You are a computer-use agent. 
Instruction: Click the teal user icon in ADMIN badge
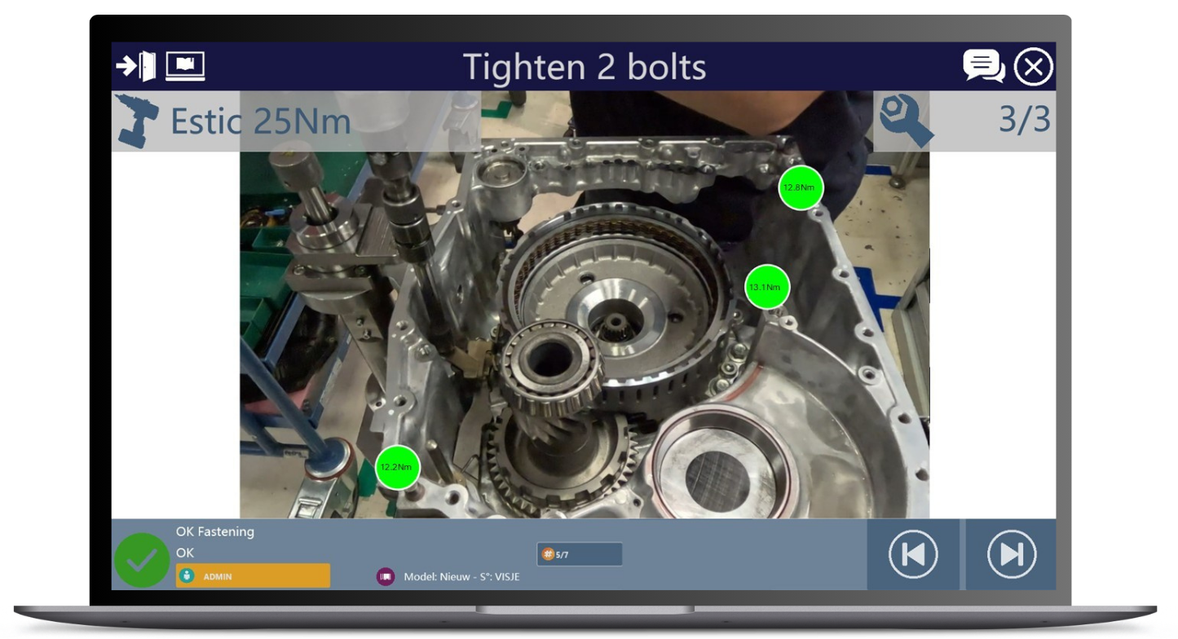coord(188,576)
